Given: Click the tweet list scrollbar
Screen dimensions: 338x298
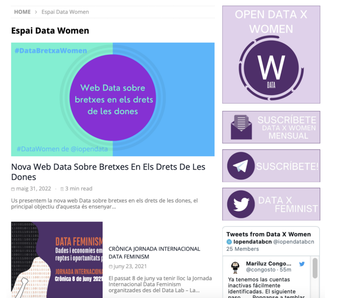Looking at the screenshot, I should [315, 268].
